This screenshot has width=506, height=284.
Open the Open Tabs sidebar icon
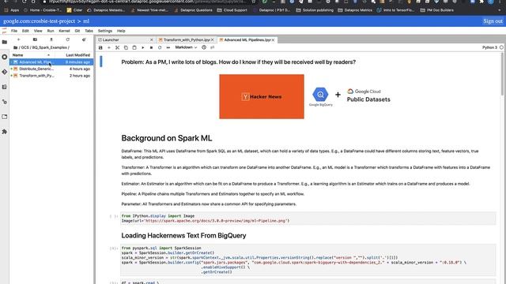click(x=5, y=117)
